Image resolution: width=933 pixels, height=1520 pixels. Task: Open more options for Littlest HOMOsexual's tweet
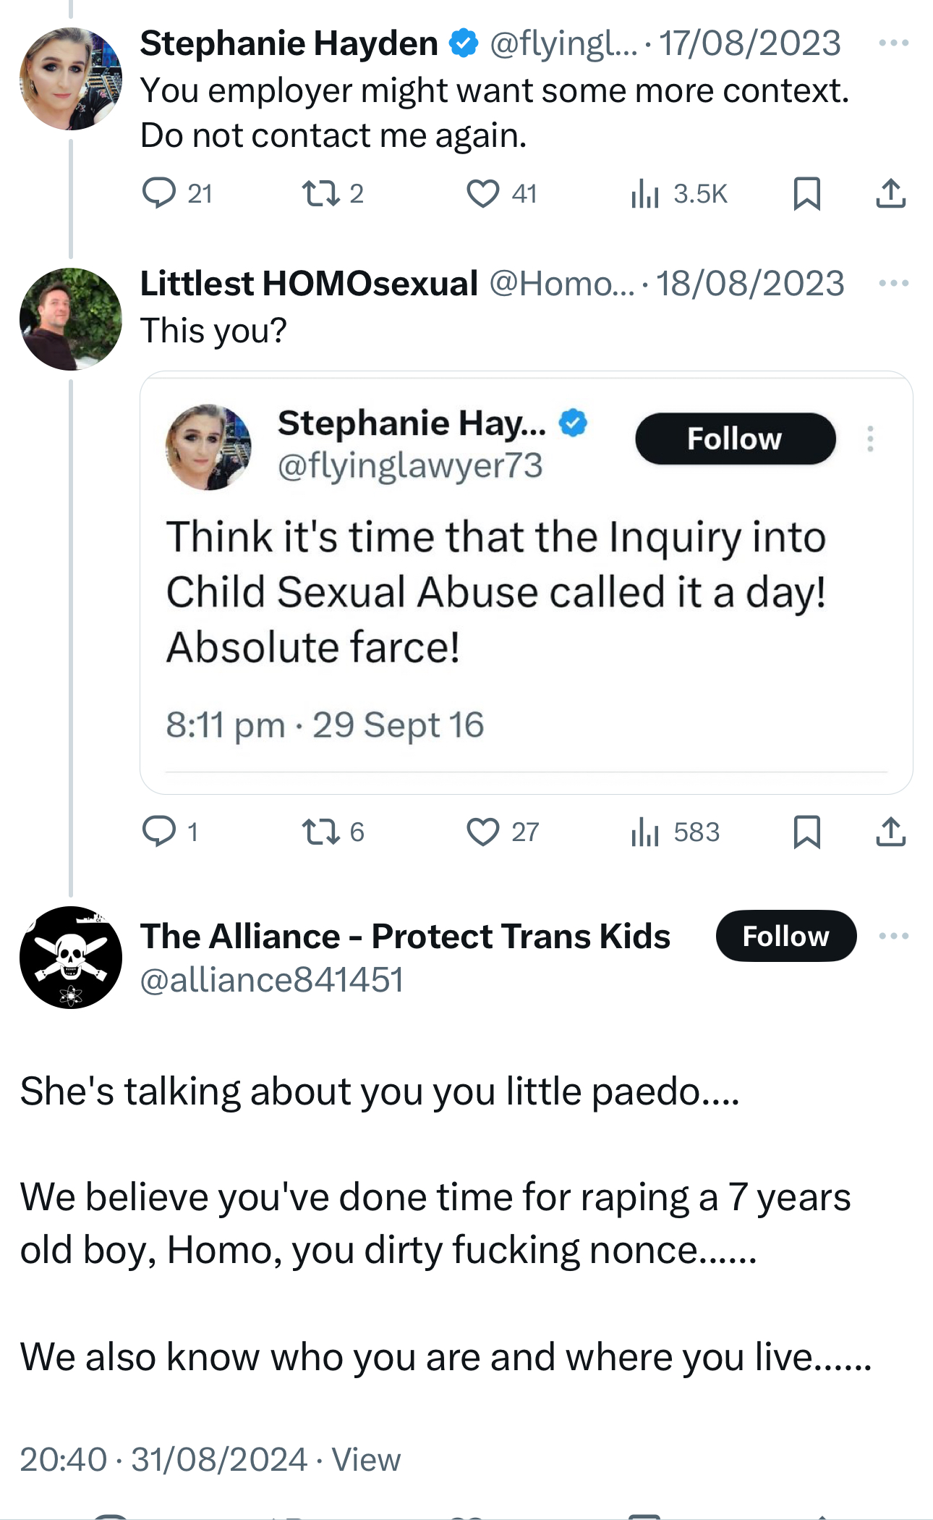[x=893, y=283]
